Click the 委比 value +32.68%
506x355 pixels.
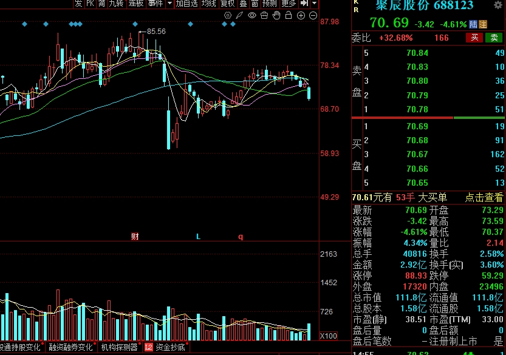[x=395, y=38]
